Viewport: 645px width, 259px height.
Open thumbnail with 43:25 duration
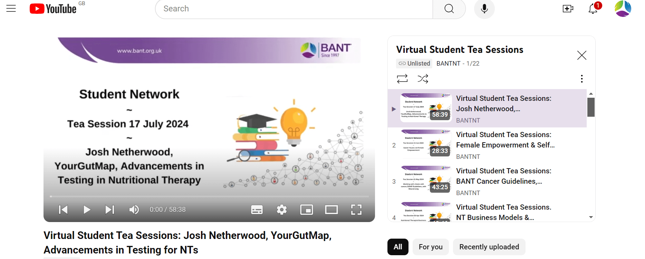pos(426,180)
